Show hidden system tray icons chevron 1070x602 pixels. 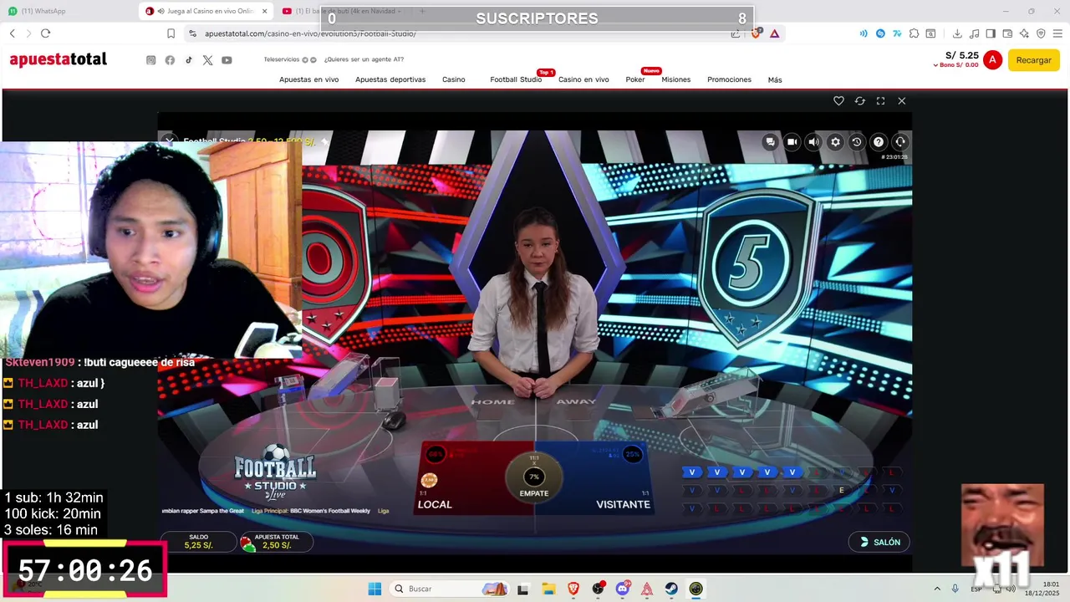coord(936,589)
